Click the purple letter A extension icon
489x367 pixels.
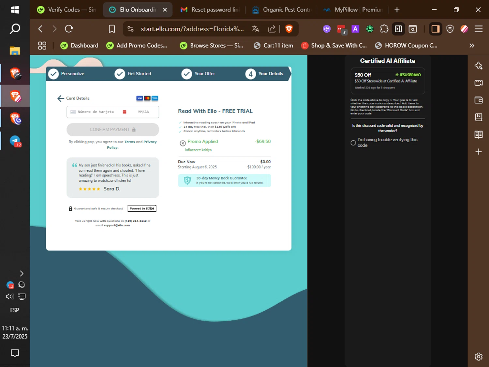pyautogui.click(x=355, y=29)
